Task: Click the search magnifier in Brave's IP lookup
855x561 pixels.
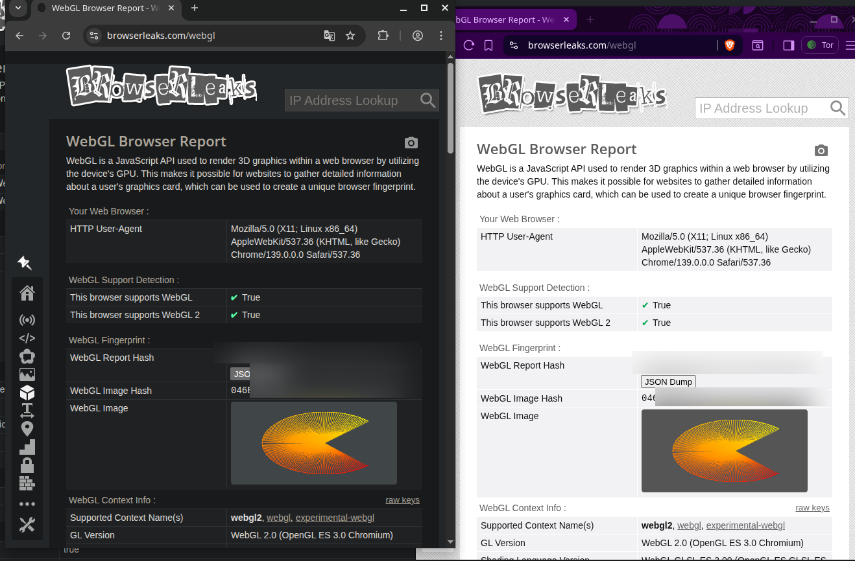Action: [837, 108]
